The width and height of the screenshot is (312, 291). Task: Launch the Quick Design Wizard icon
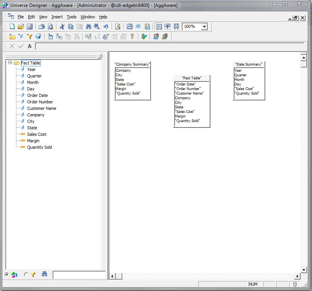(x=118, y=26)
